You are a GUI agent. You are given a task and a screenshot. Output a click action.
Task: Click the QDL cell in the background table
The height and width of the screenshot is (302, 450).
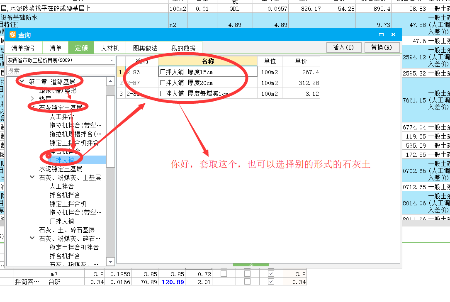(234, 9)
